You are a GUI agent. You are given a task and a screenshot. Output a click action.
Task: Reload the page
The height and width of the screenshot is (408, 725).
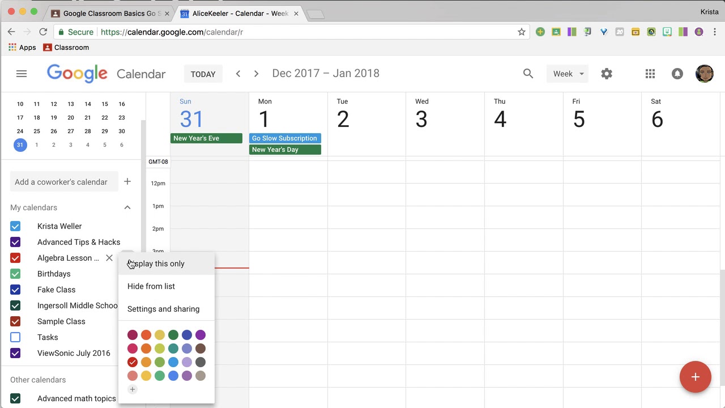[43, 32]
